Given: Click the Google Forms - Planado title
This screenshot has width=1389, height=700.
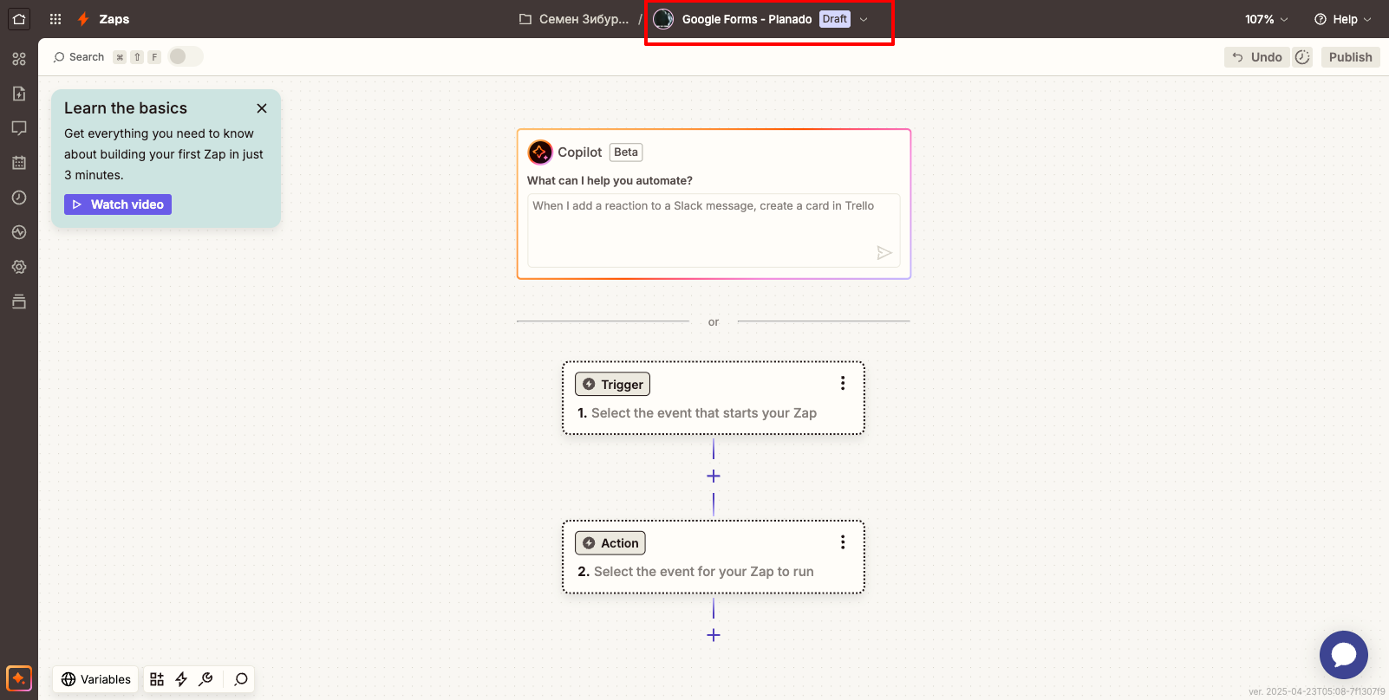Looking at the screenshot, I should click(747, 19).
